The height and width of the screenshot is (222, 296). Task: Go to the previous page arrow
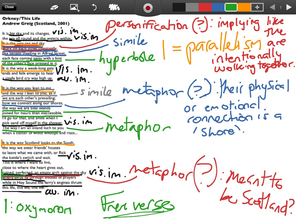[x=272, y=7]
